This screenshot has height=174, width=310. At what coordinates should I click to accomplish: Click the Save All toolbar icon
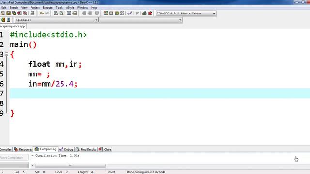(x=14, y=13)
